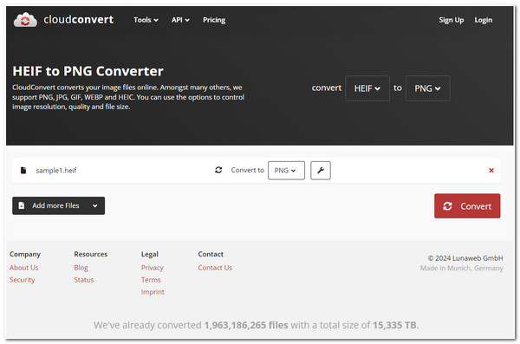
Task: Click Sign Up in the header
Action: tap(451, 20)
